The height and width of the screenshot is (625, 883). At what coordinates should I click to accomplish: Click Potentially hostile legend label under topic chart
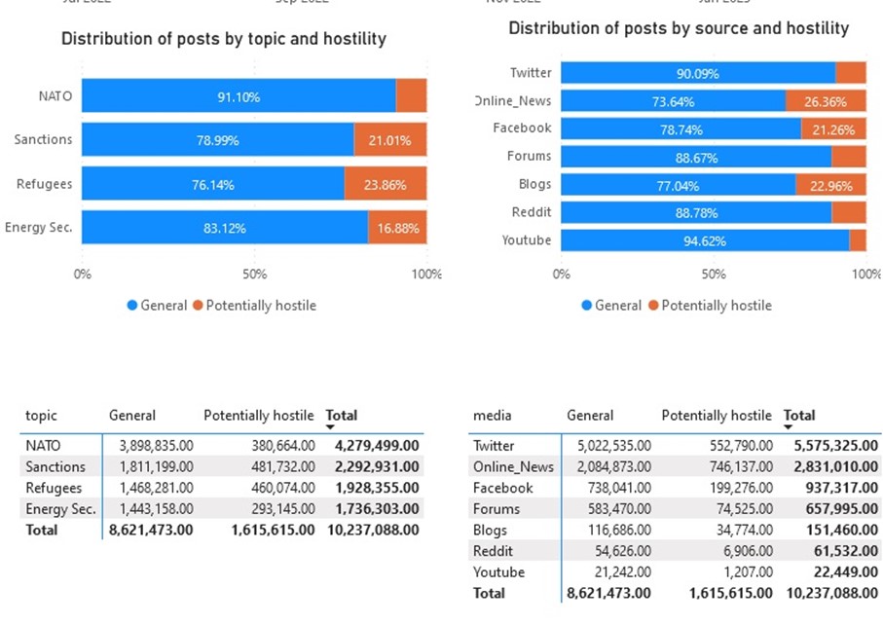(261, 305)
